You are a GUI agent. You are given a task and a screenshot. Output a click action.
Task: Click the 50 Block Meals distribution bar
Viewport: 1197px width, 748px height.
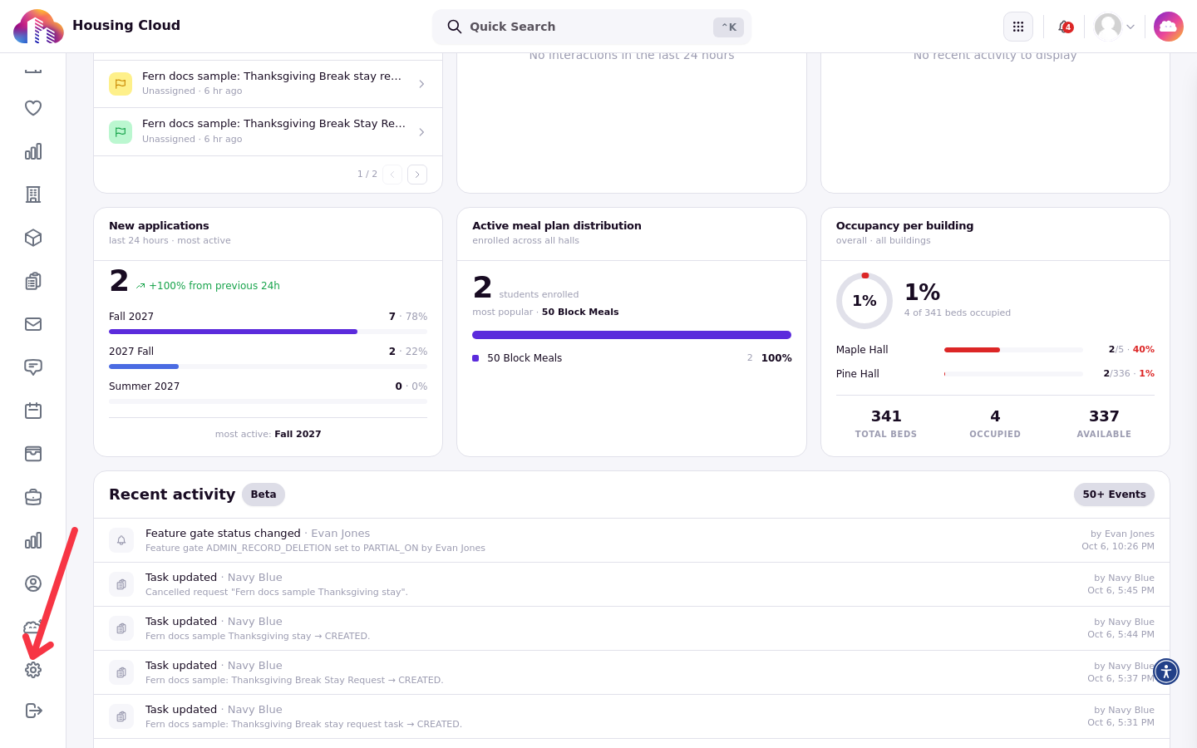pyautogui.click(x=632, y=335)
